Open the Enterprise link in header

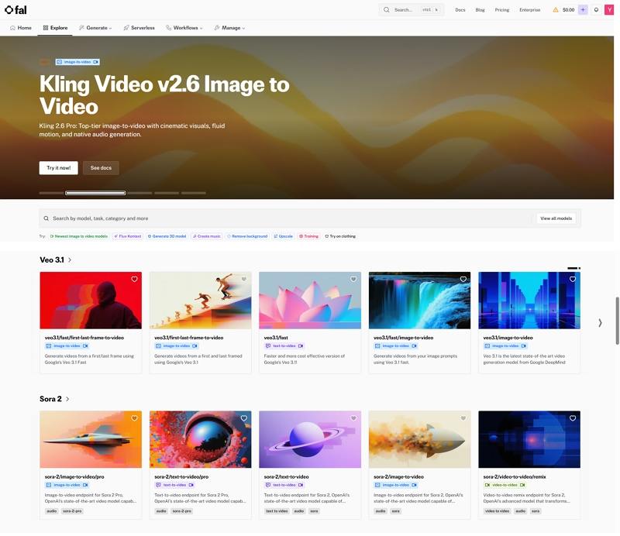(x=530, y=10)
